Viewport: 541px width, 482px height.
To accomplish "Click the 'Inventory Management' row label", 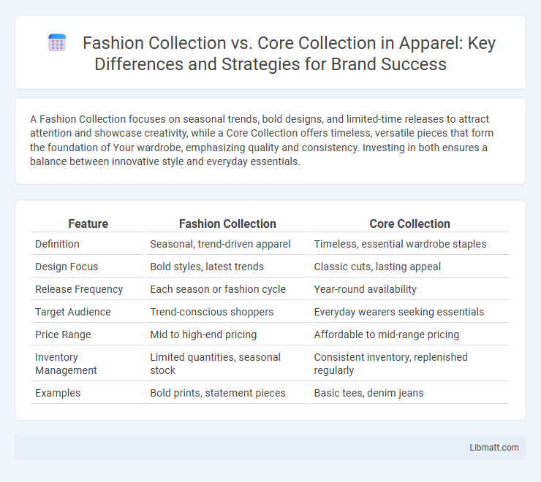I will 66,364.
